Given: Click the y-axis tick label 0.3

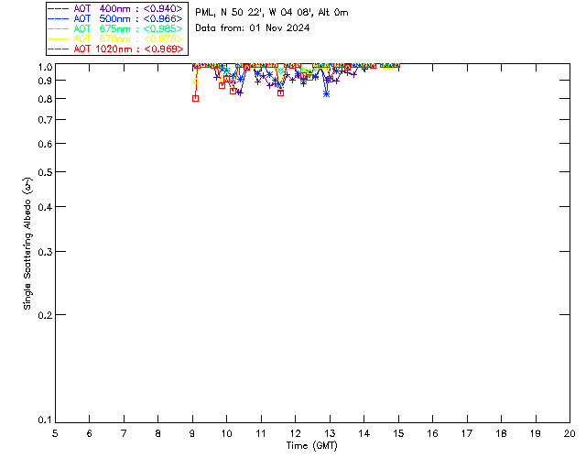Looking at the screenshot, I should coord(45,252).
